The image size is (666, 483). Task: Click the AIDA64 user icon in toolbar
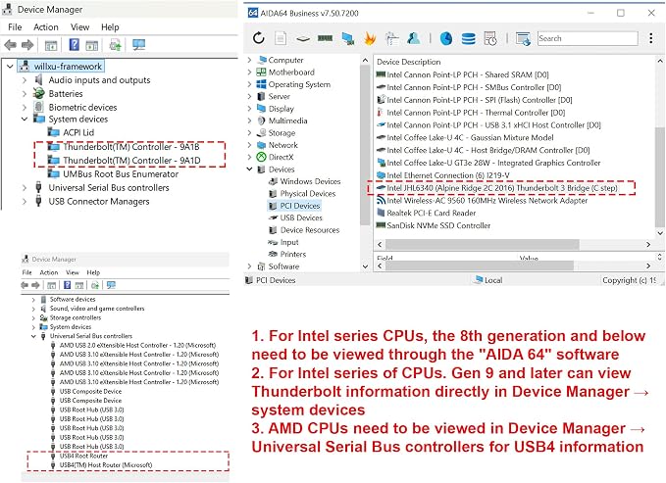(413, 38)
